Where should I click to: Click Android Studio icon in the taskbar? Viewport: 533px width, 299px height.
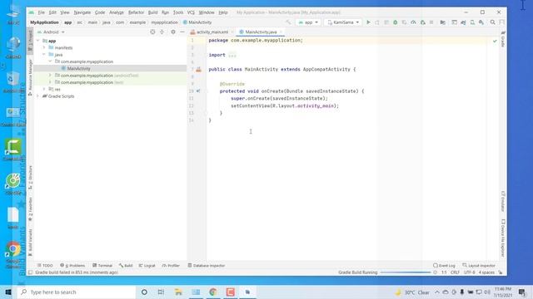[247, 292]
